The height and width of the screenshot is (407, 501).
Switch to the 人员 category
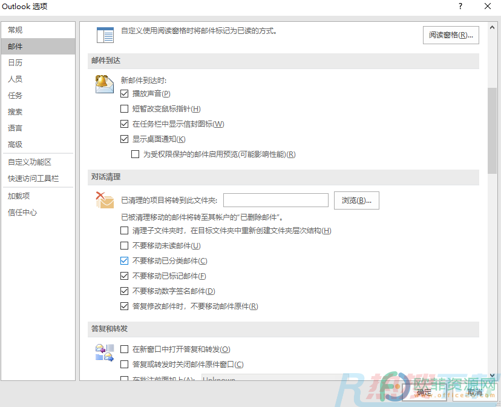38,79
